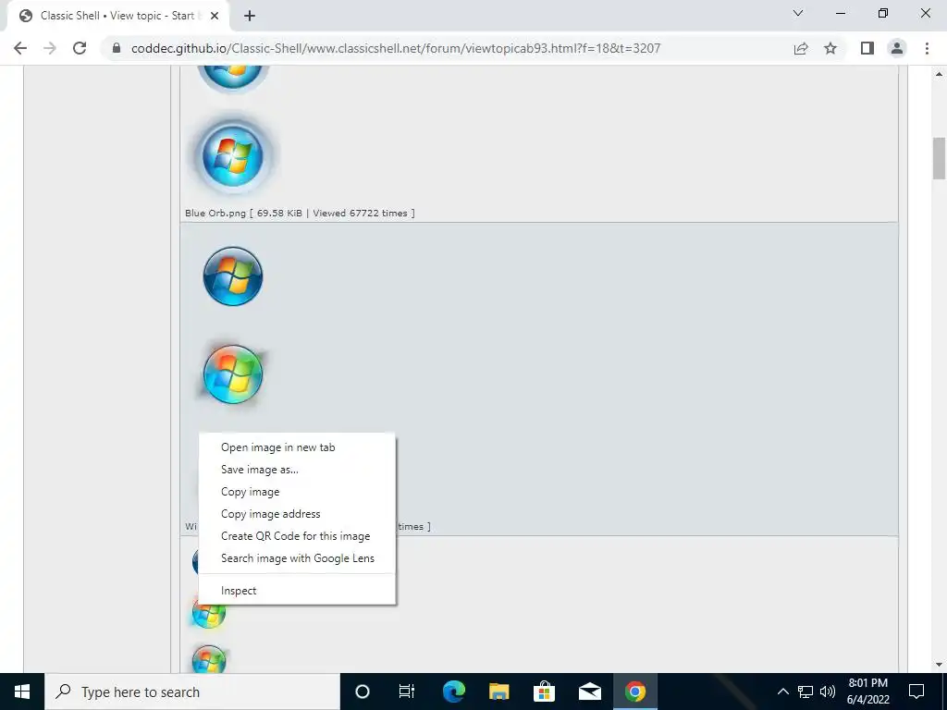Launch Microsoft Edge from the taskbar
This screenshot has height=710, width=947.
(x=453, y=692)
